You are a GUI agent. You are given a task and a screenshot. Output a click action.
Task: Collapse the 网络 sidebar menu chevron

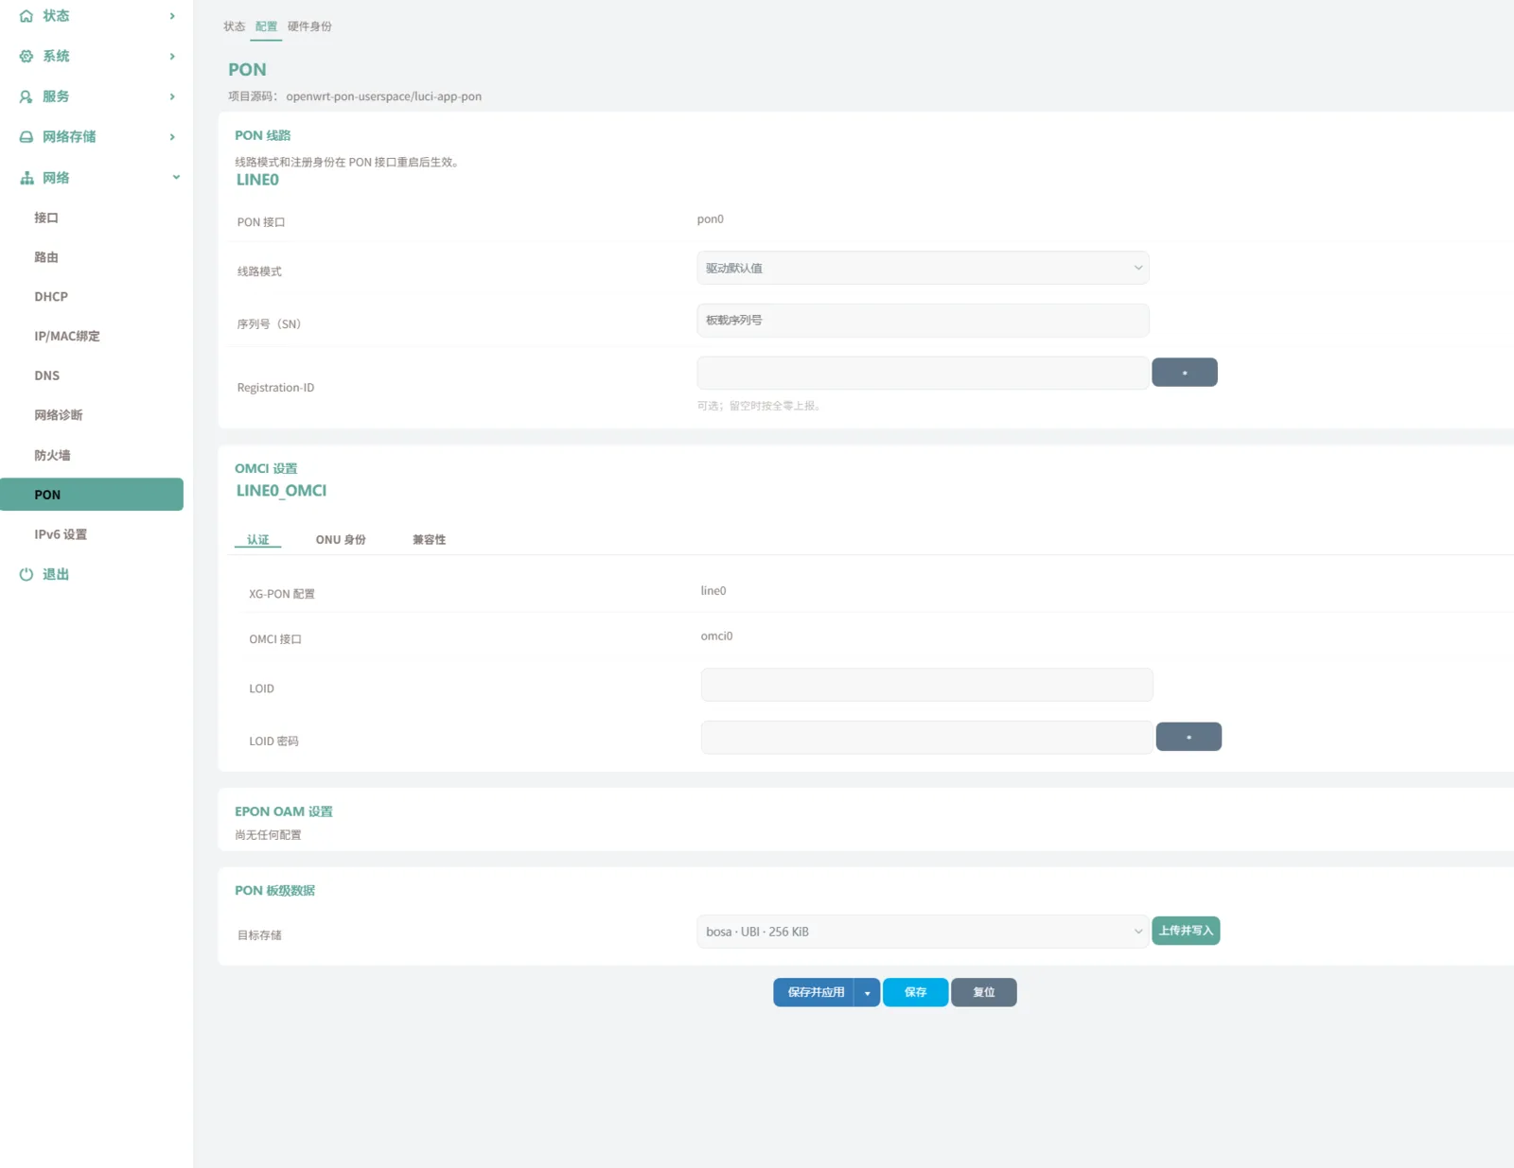(175, 177)
